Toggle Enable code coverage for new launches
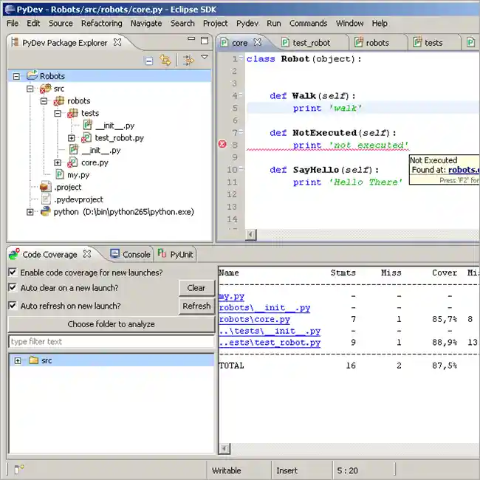Screen dimensions: 480x480 (13, 272)
